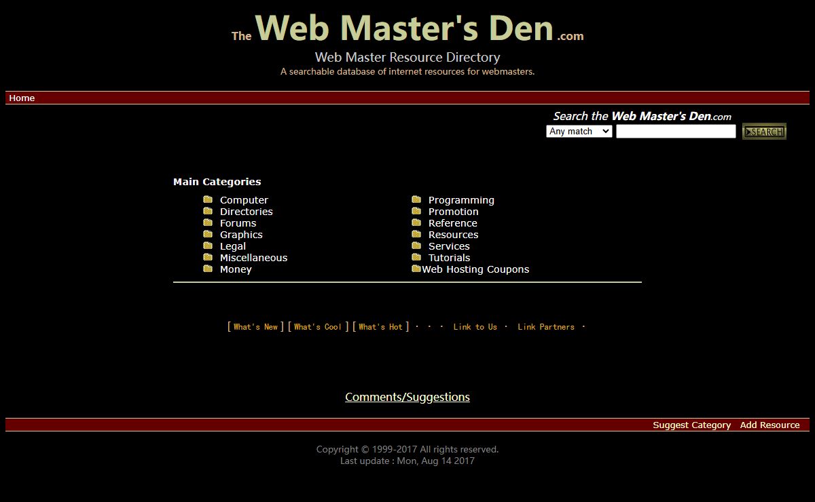Click the folder icon by Web Hosting Coupons

(416, 269)
